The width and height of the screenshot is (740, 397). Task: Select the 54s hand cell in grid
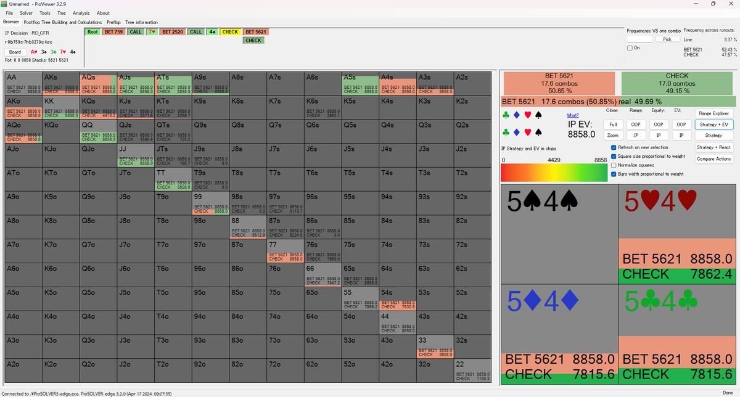click(397, 298)
